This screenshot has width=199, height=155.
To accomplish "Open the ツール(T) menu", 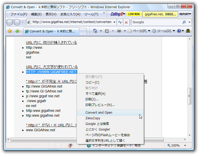I will click(x=91, y=14).
